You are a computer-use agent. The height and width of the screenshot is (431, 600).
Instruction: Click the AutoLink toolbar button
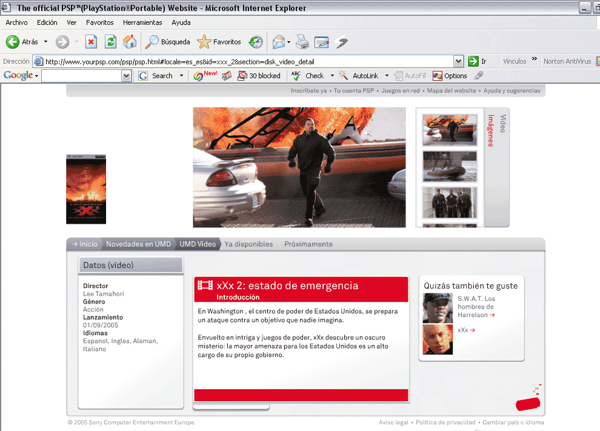tap(359, 76)
